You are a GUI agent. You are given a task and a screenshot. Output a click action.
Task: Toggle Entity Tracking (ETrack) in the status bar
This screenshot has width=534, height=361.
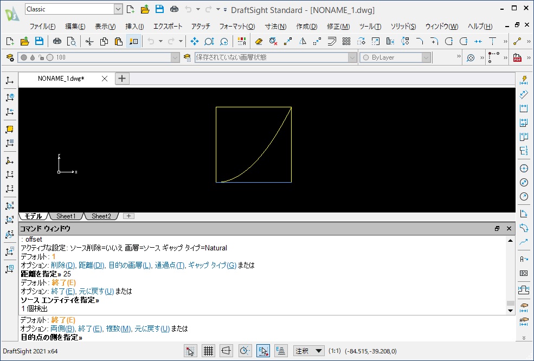pyautogui.click(x=281, y=351)
